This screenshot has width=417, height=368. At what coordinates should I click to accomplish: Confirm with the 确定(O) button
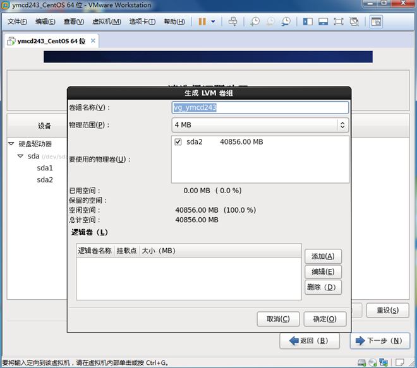click(325, 319)
